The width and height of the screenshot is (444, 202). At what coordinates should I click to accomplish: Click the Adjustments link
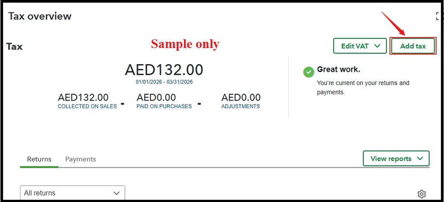241,106
